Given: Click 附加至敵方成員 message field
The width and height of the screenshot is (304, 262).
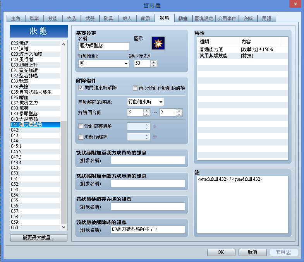Looking at the screenshot, I should point(148,183).
